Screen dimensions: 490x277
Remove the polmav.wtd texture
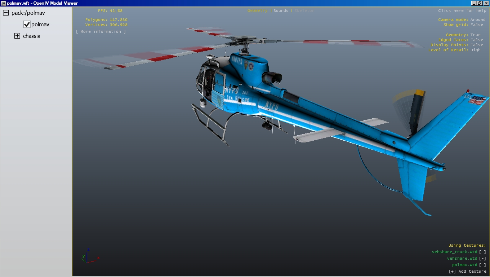(482, 265)
